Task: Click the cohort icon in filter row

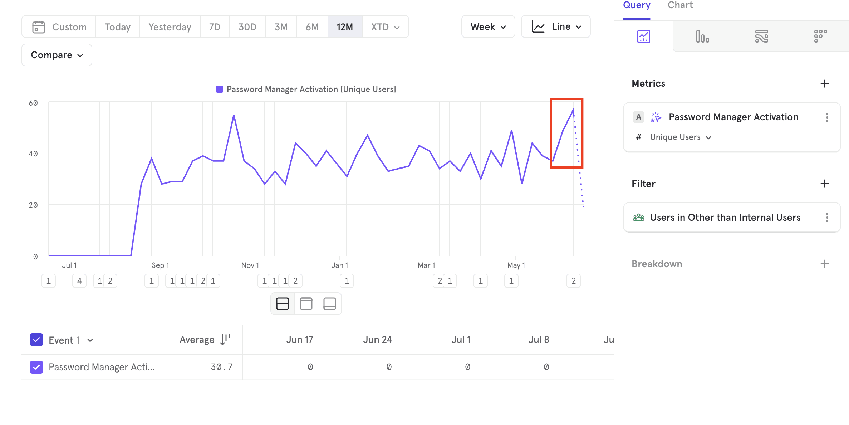Action: point(639,217)
